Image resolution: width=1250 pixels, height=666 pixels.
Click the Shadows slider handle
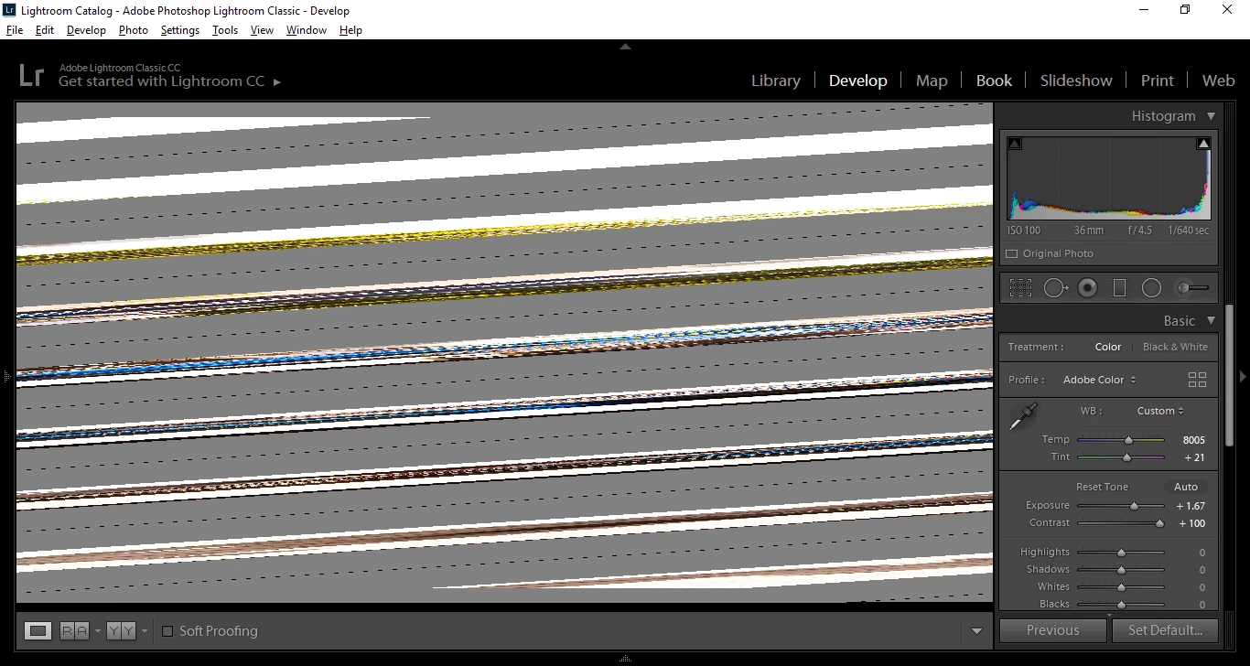(x=1121, y=570)
